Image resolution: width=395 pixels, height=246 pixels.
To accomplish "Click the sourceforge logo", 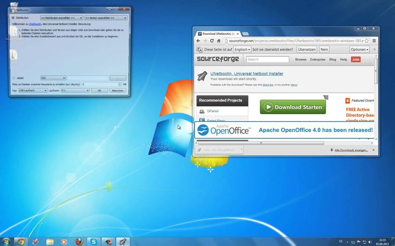I will pyautogui.click(x=218, y=59).
